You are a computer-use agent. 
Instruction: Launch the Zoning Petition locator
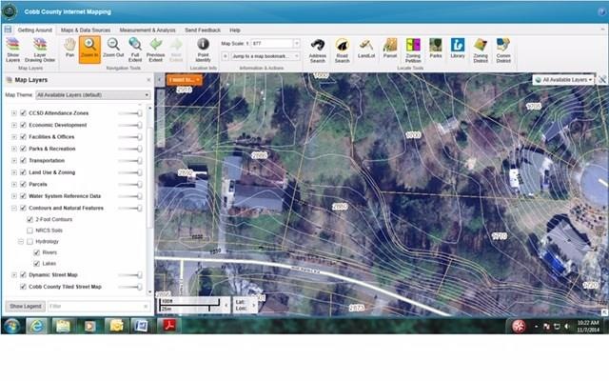coord(413,49)
